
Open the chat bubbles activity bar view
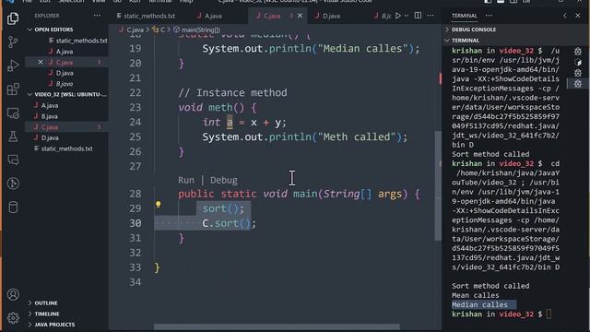[x=13, y=160]
